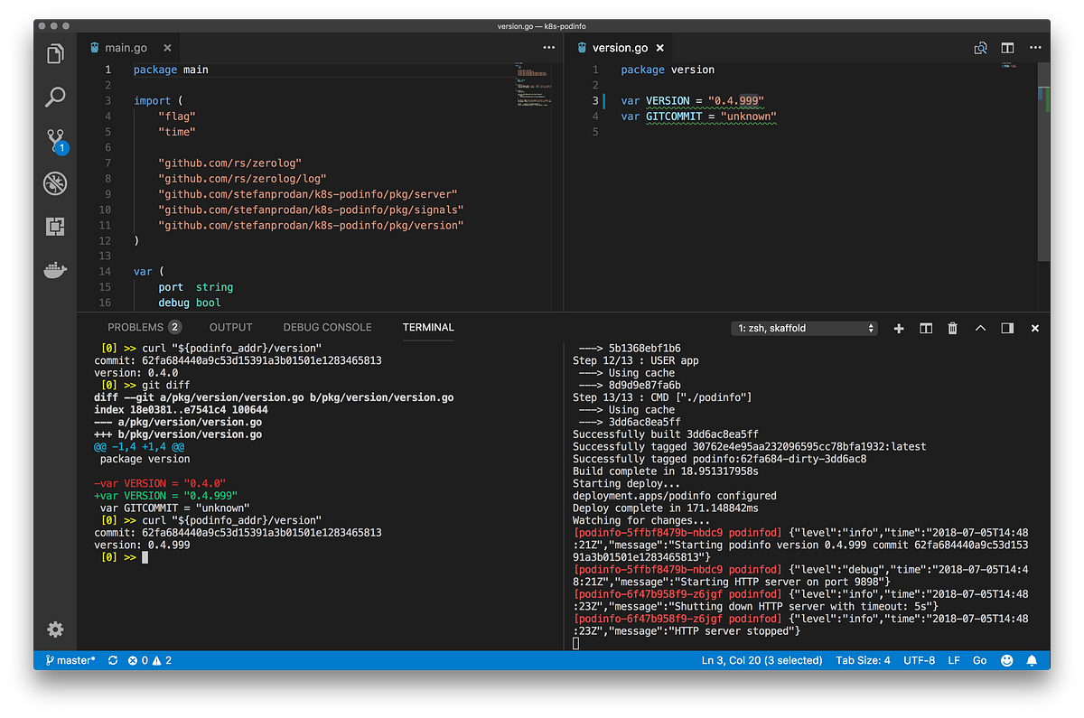The image size is (1084, 718).
Task: Open the main.go tab
Action: [126, 47]
